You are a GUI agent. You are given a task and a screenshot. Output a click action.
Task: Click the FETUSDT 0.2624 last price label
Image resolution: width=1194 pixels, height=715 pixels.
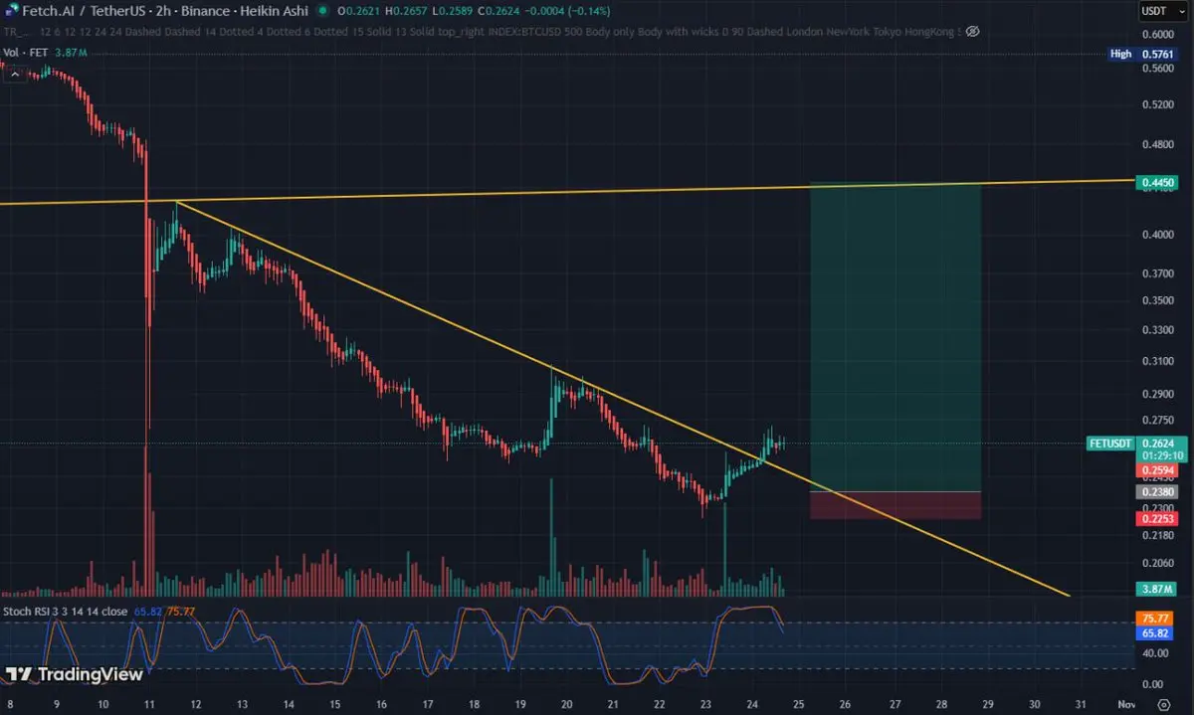[1135, 444]
